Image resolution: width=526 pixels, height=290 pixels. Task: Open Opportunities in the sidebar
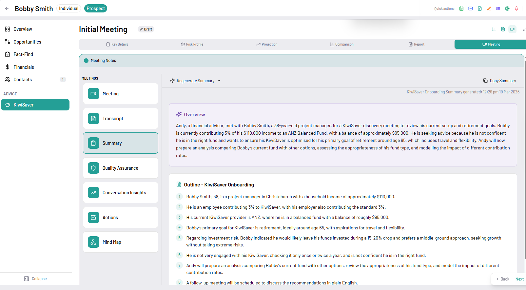[x=27, y=42]
